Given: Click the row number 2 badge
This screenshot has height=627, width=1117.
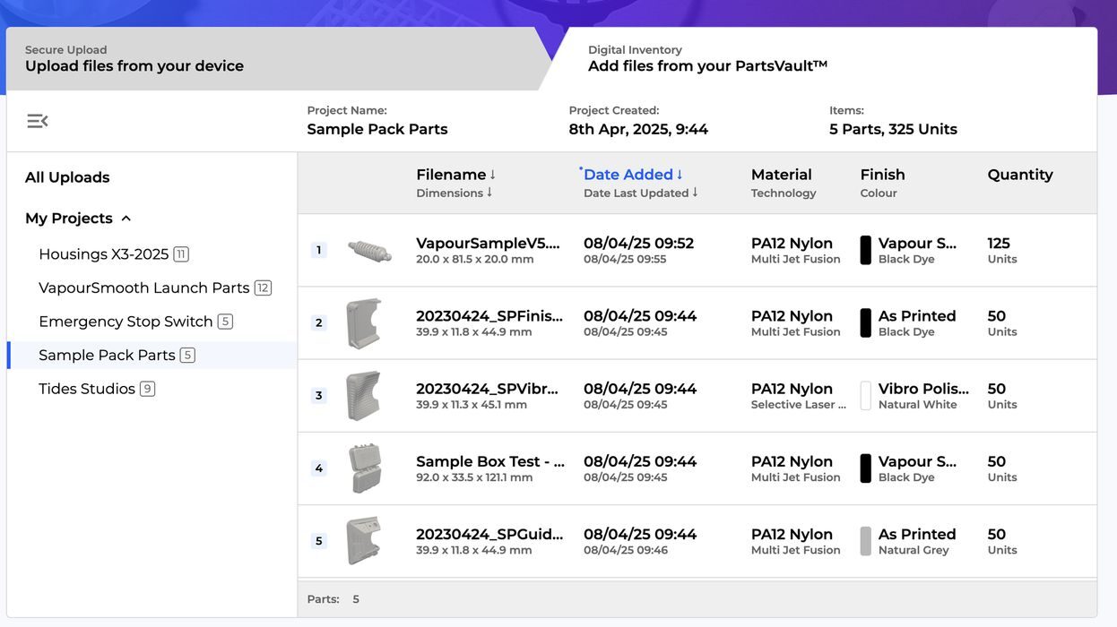Looking at the screenshot, I should click(318, 323).
